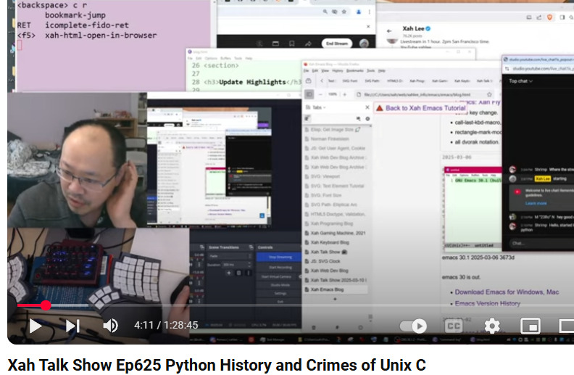Select Xah Gaming Machine, 2021 sidebar tab

pyautogui.click(x=336, y=233)
